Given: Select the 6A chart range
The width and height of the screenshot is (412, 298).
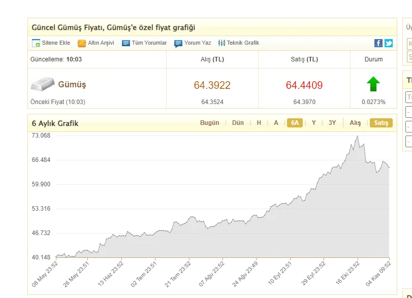Looking at the screenshot, I should pos(294,123).
